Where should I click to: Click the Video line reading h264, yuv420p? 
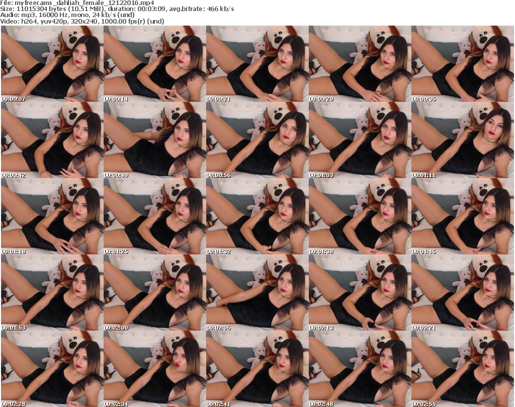(82, 21)
